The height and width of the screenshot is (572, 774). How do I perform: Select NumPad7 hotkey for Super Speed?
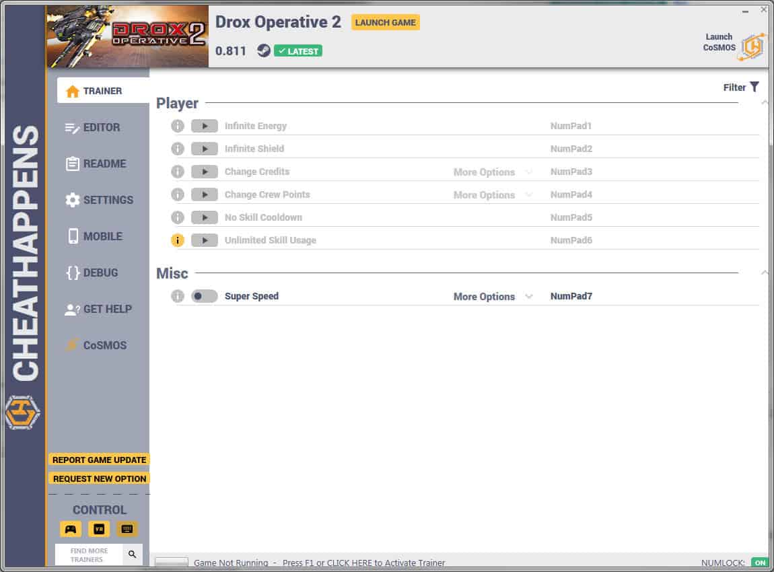click(571, 296)
